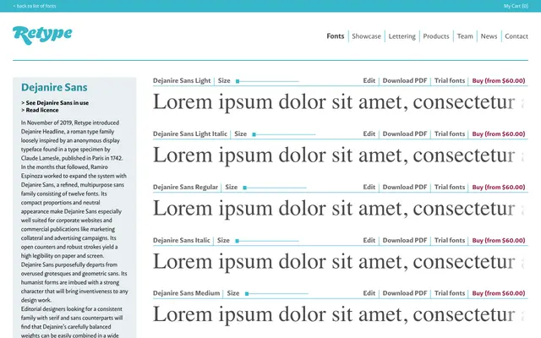Open the Fonts menu item
This screenshot has width=541, height=338.
coord(336,36)
